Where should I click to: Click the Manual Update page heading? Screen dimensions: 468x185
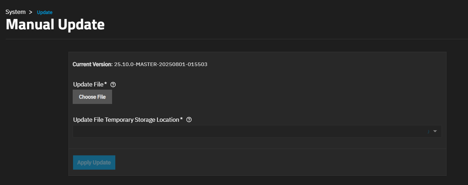click(x=55, y=25)
